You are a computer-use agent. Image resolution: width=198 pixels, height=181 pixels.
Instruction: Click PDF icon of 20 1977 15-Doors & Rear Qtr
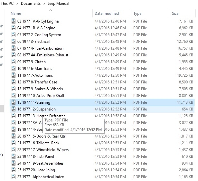14,136
